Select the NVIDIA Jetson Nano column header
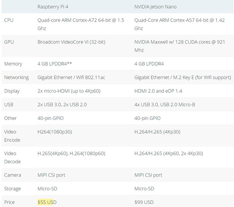Screen dimensions: 234x207 tap(155, 7)
